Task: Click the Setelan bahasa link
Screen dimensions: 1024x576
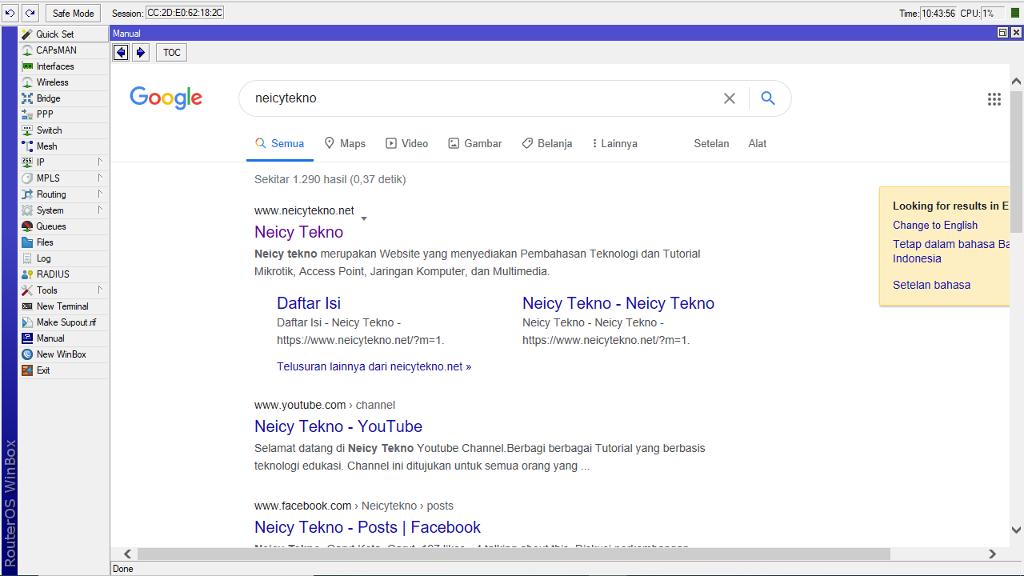Action: click(932, 285)
